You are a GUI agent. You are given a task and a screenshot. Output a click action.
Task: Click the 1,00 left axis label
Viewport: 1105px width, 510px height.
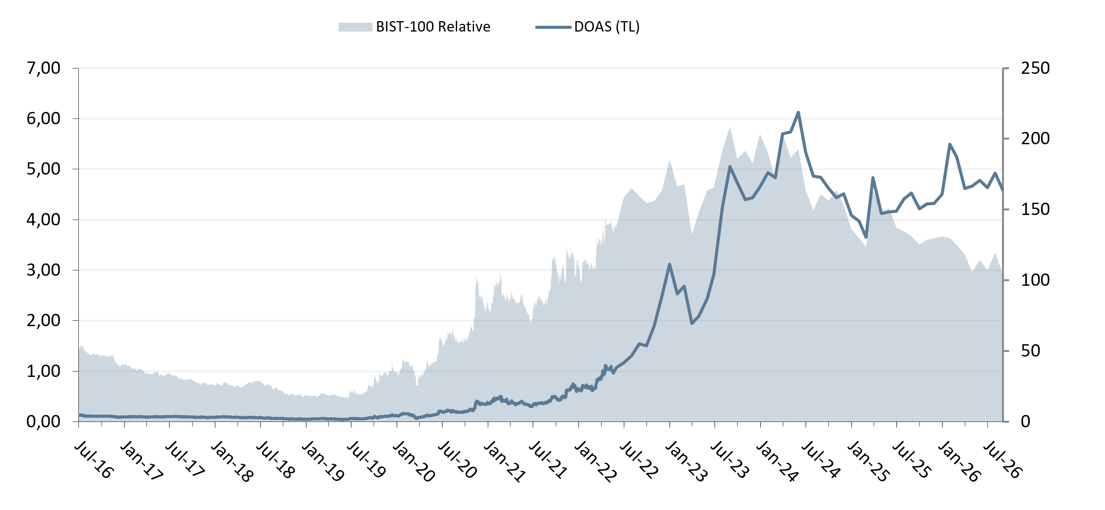[x=43, y=371]
